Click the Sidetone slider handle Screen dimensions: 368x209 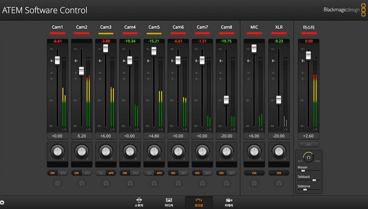pyautogui.click(x=305, y=190)
